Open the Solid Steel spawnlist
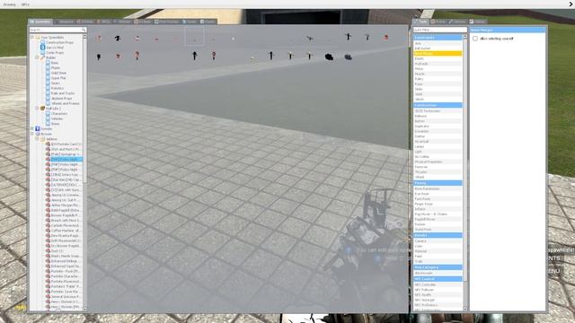The image size is (575, 323). point(58,73)
